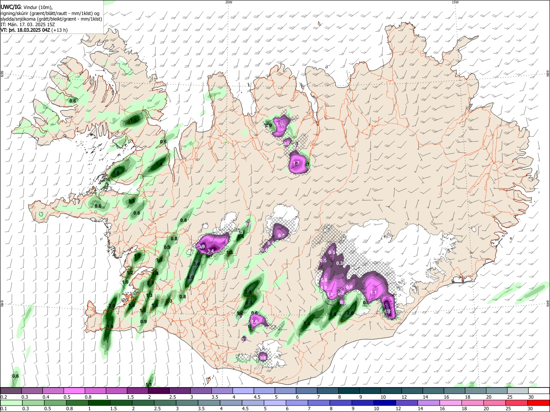Image resolution: width=550 pixels, height=412 pixels.
Task: Select lower-row light pink swatch between 16 and 18
Action: (x=451, y=403)
